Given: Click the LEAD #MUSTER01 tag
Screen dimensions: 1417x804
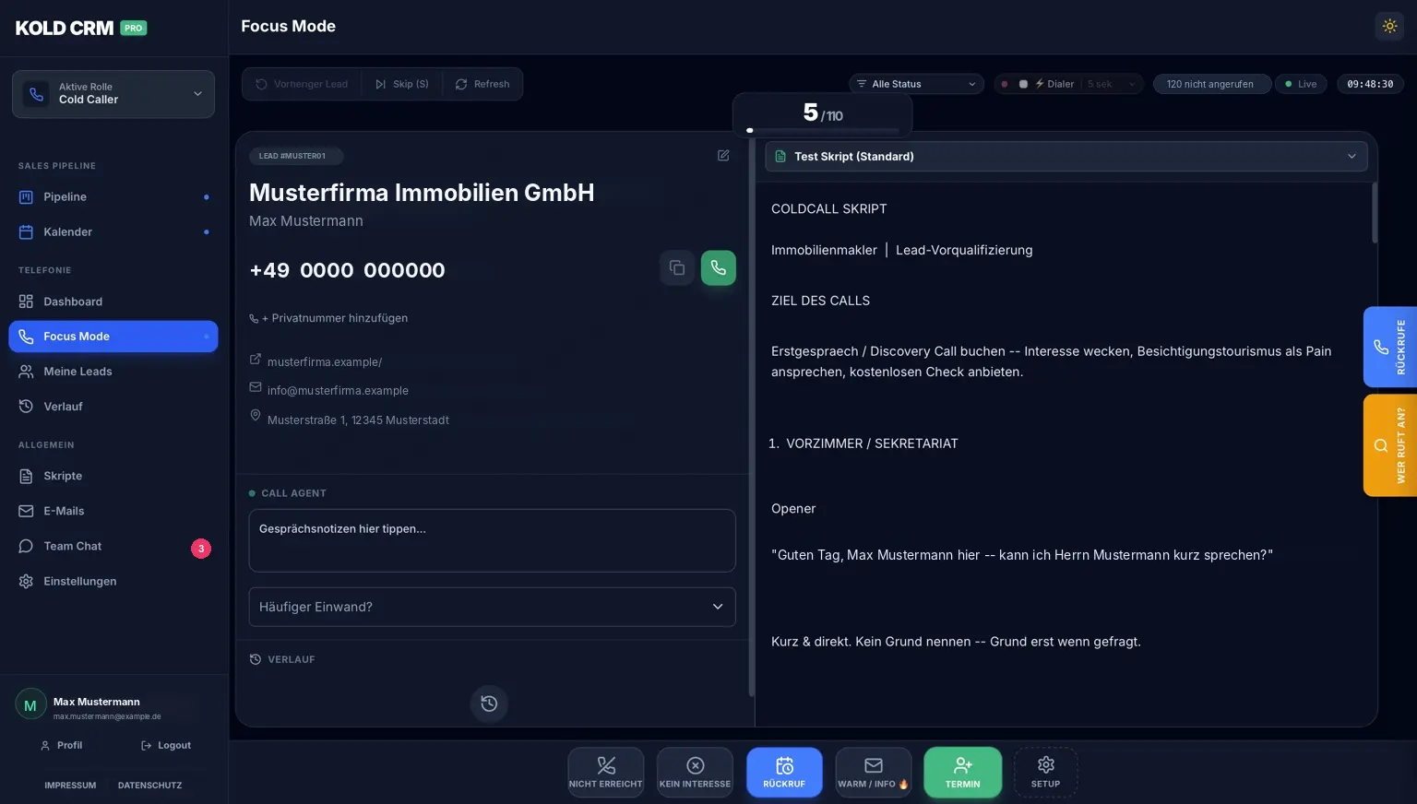Looking at the screenshot, I should click(296, 156).
